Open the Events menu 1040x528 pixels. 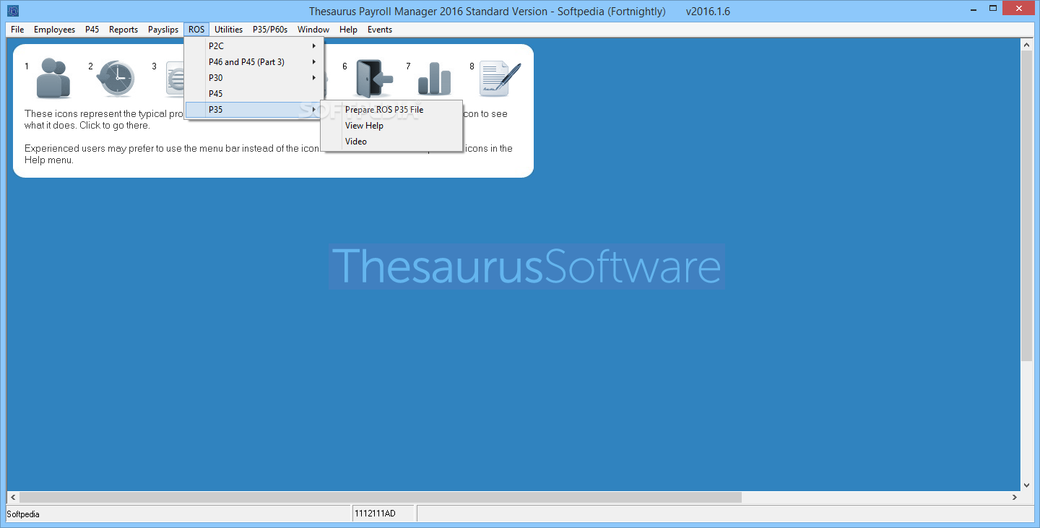pyautogui.click(x=380, y=30)
